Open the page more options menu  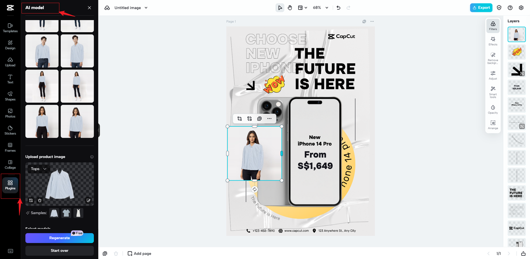372,21
